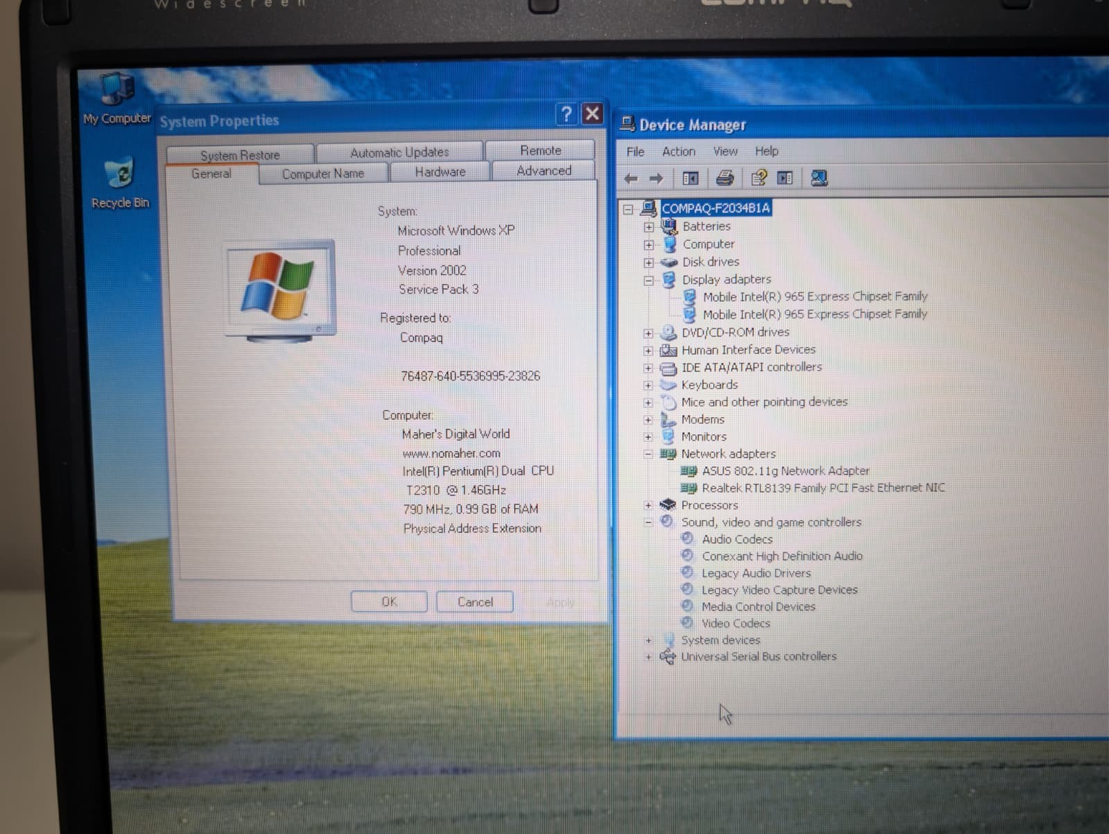Click OK in System Properties

coord(389,602)
